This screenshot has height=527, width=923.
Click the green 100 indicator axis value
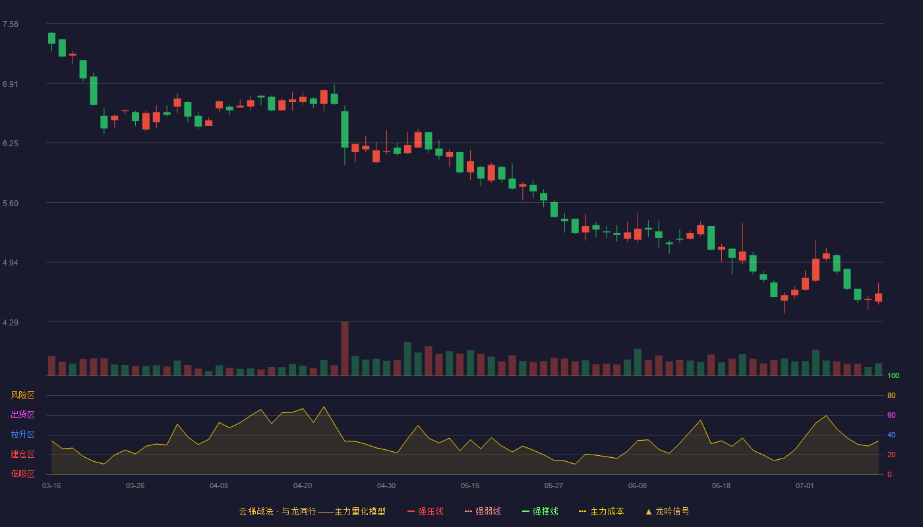click(x=893, y=375)
